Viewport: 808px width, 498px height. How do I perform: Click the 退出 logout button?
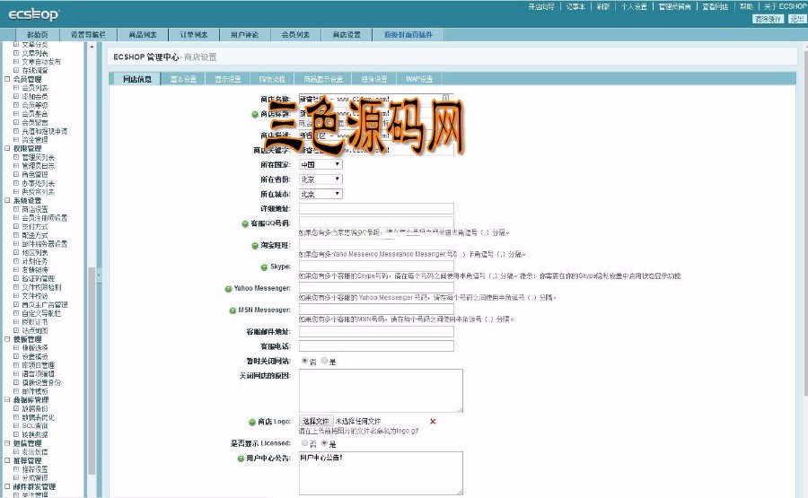[796, 19]
